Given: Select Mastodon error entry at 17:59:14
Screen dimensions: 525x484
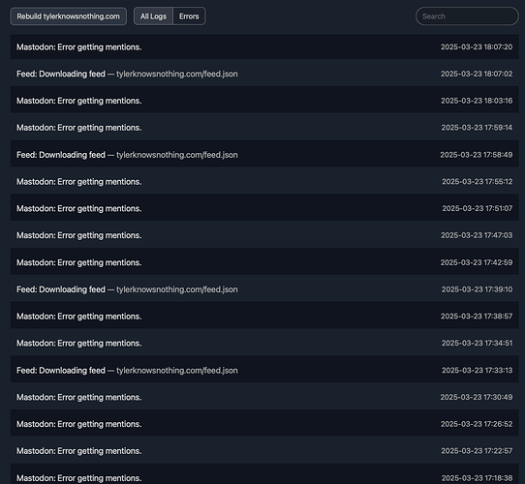Looking at the screenshot, I should click(264, 128).
